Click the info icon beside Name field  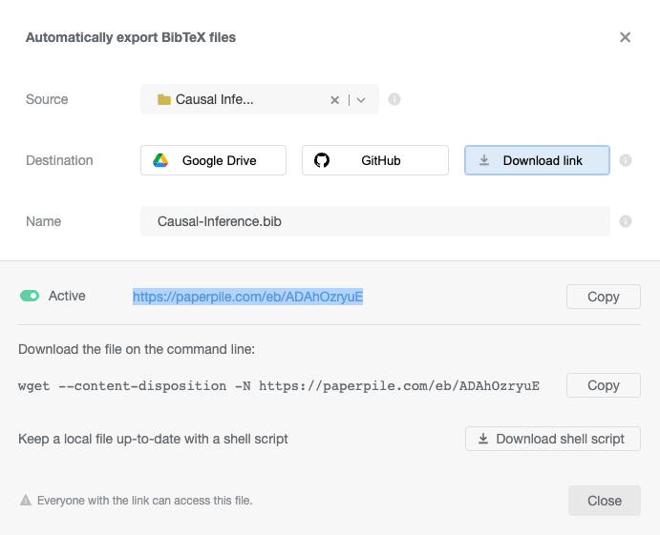pyautogui.click(x=626, y=221)
